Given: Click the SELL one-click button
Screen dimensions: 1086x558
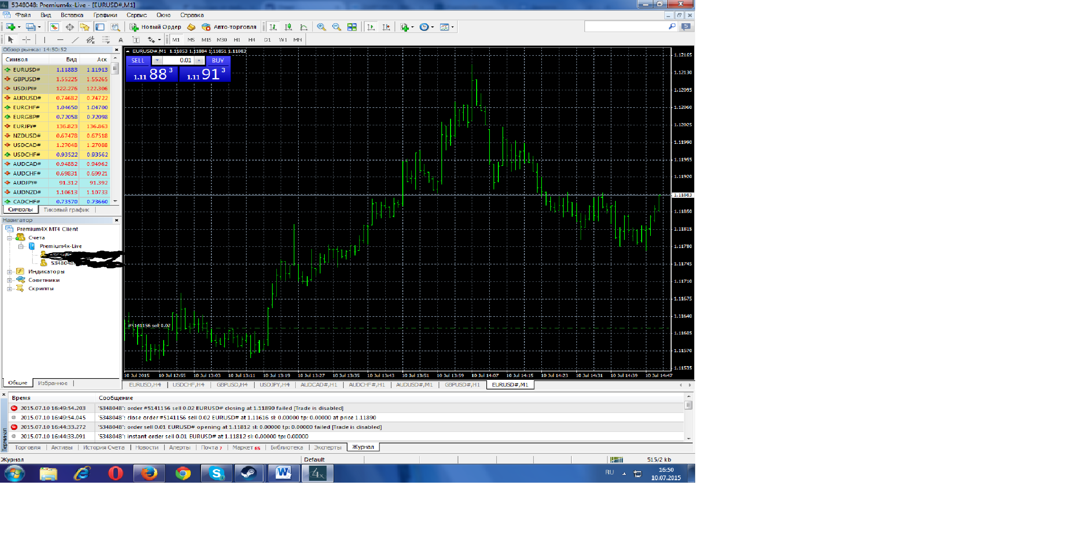Looking at the screenshot, I should pos(138,61).
